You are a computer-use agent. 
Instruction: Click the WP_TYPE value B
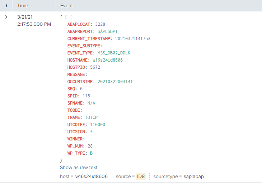92,153
